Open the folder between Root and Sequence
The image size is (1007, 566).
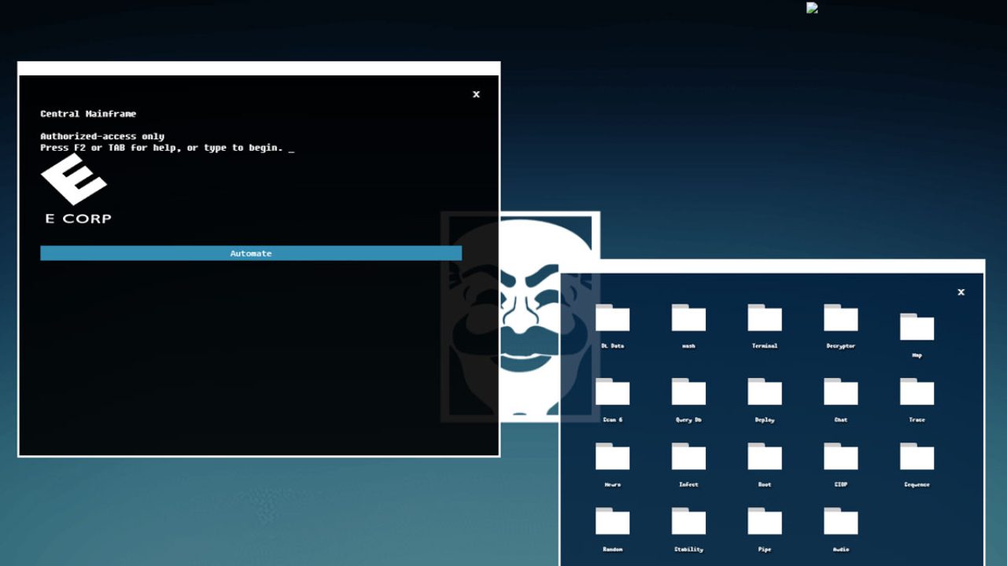coord(841,456)
